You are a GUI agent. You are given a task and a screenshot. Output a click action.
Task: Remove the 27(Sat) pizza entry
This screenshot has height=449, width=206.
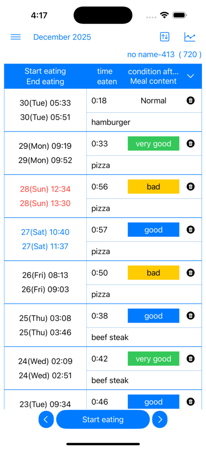191,230
